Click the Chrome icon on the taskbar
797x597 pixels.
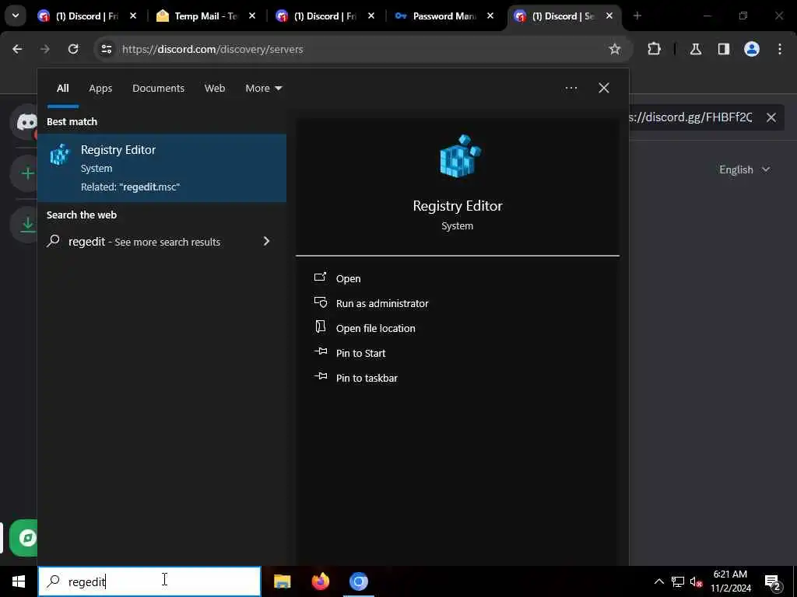[358, 581]
